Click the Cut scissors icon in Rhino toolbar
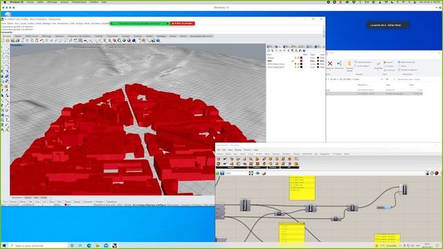Viewport: 443px width, 249px height. [27, 40]
